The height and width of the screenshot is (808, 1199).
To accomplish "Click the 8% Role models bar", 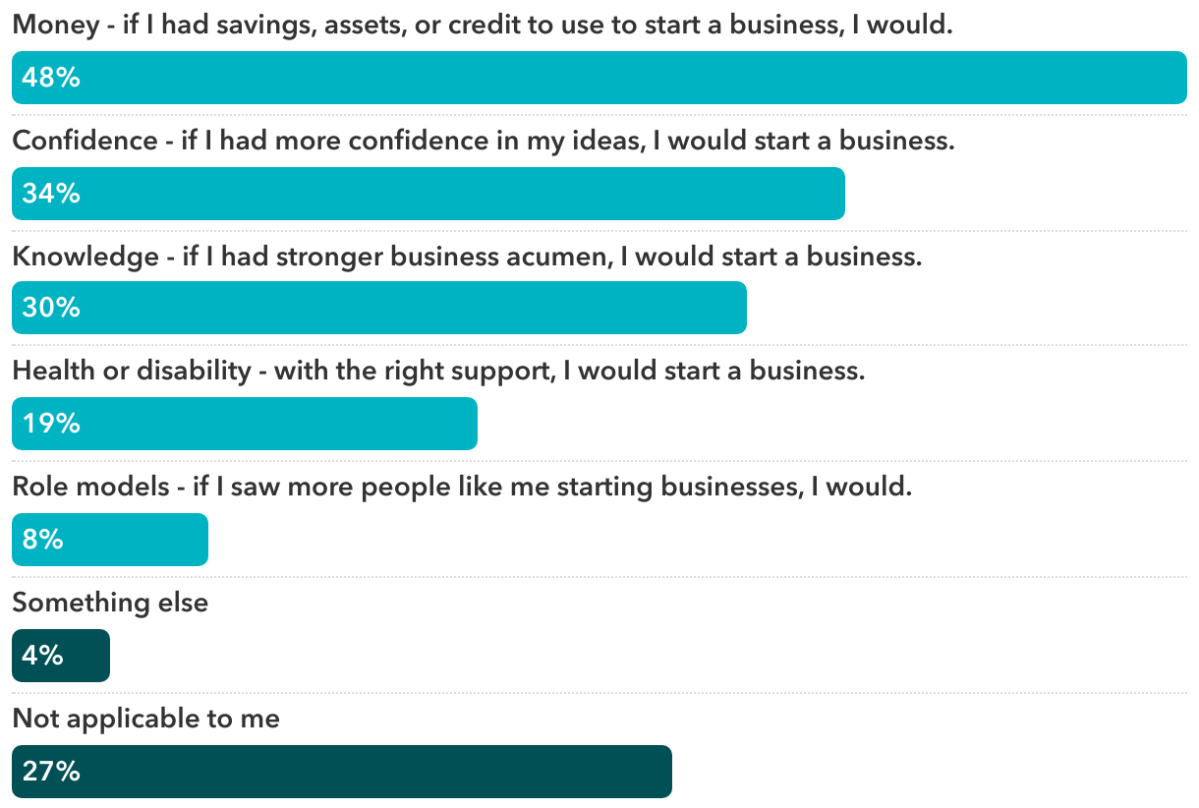I will click(110, 540).
